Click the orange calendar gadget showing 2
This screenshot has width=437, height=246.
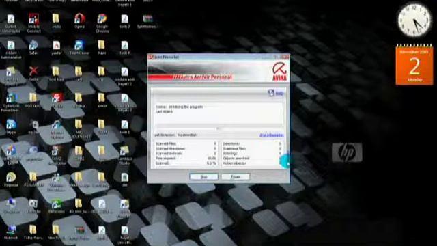point(414,64)
